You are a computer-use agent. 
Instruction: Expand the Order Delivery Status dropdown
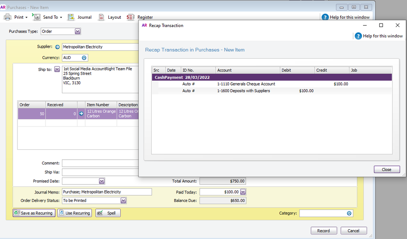point(123,200)
